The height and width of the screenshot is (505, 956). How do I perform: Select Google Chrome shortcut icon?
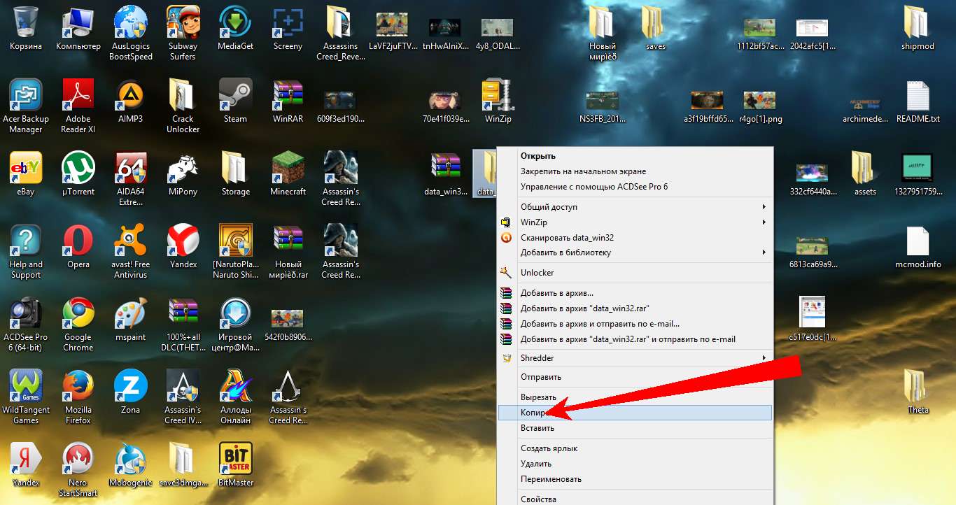78,313
